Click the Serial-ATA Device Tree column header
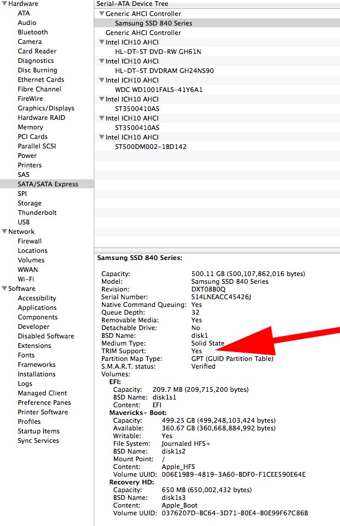The width and height of the screenshot is (340, 526). pyautogui.click(x=217, y=4)
